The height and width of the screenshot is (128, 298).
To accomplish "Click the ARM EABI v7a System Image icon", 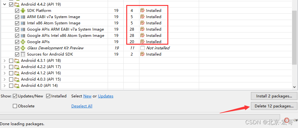I will click(23, 17).
